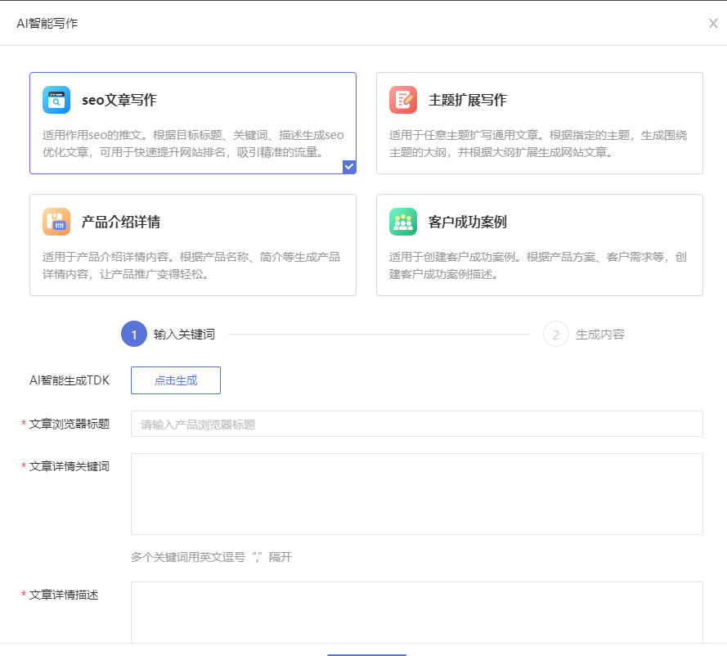Switch to the 生成内容 step label
The width and height of the screenshot is (727, 656).
point(600,335)
